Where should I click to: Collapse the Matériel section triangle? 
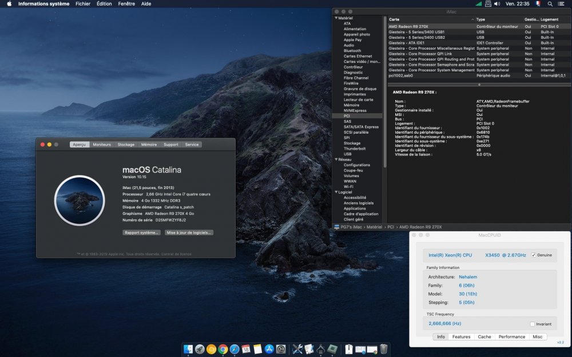point(336,18)
